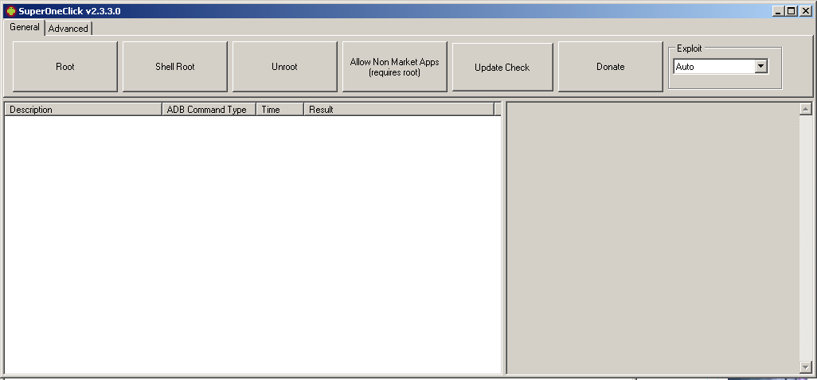This screenshot has width=817, height=380.
Task: Click Allow Non Market Apps button
Action: click(394, 67)
